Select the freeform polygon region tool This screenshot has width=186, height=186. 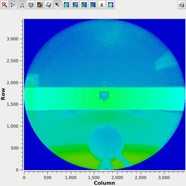coord(93,5)
